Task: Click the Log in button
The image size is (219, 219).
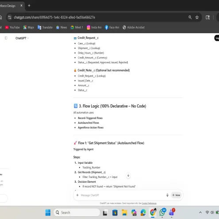Action: [217, 38]
